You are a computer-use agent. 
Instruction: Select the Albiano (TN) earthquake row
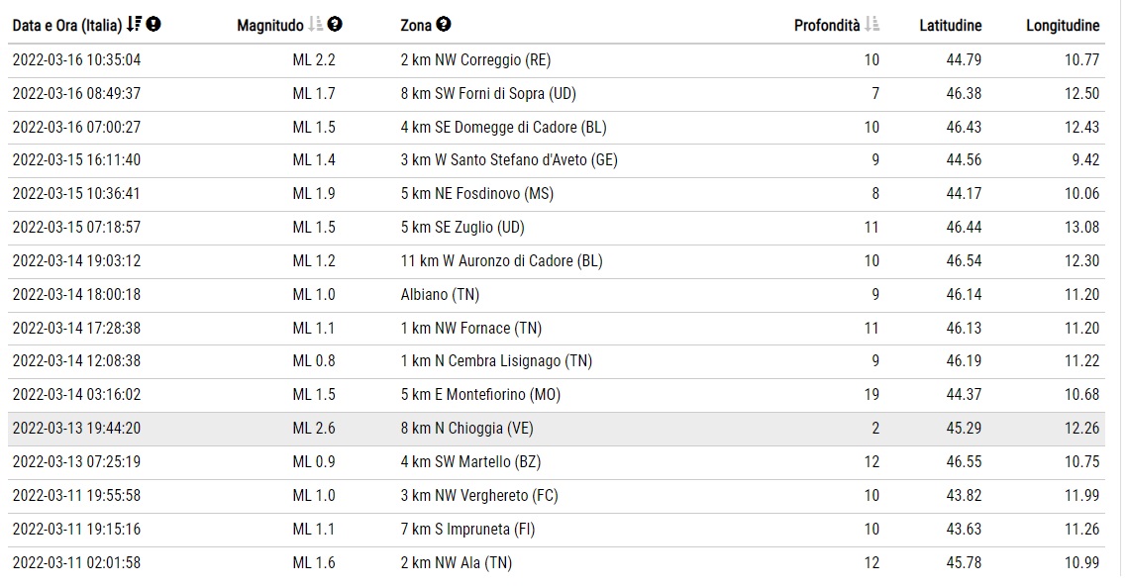[x=557, y=295]
